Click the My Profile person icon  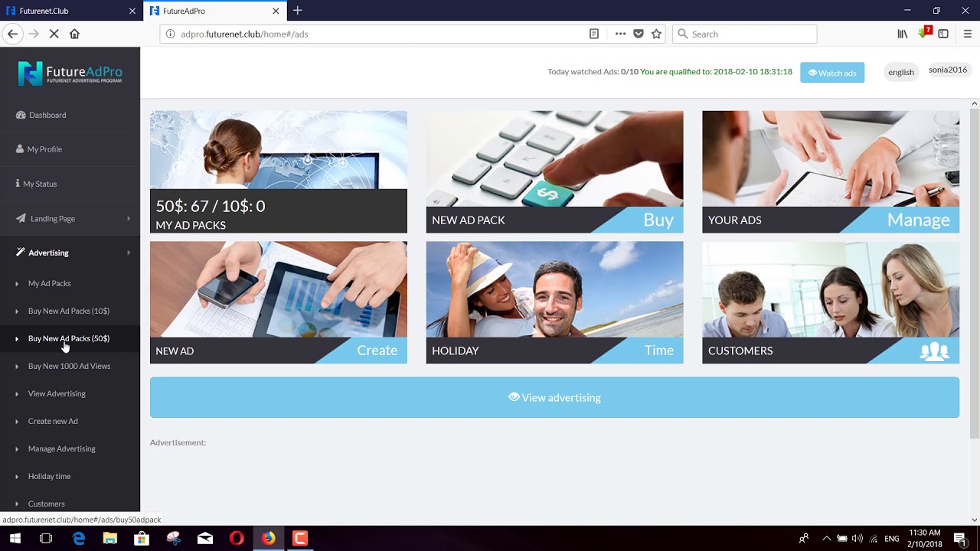20,149
